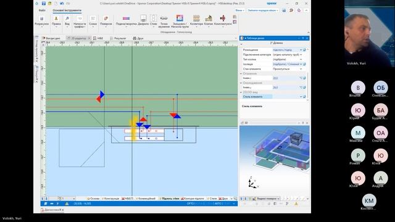Open the Правка edit tool
395x222 pixels.
[x=56, y=21]
